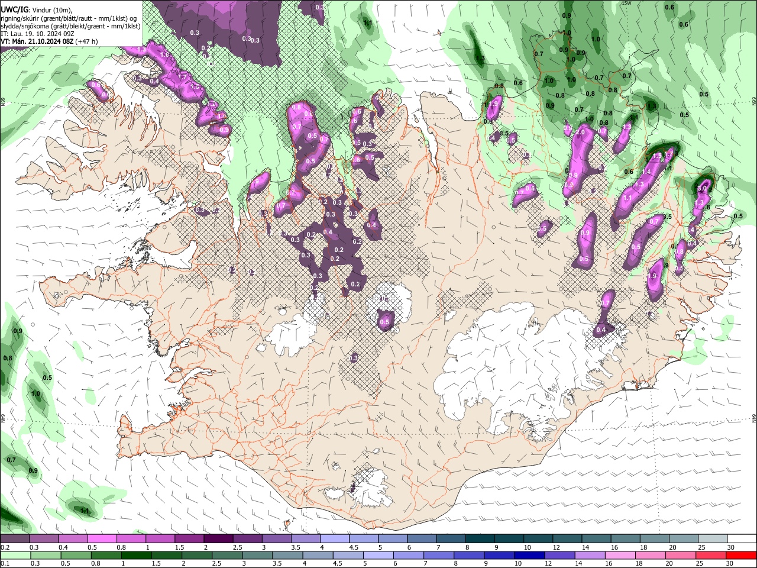Click the first gray-purple 0.2 snow legend swatch
Viewport: 757px width, 568px height.
pyautogui.click(x=15, y=539)
